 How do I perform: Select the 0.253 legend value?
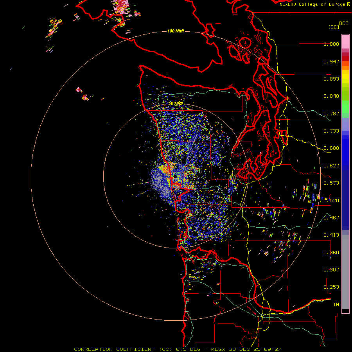[x=331, y=287]
